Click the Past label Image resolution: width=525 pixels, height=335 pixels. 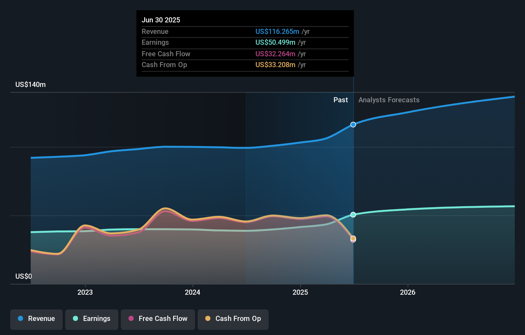341,100
